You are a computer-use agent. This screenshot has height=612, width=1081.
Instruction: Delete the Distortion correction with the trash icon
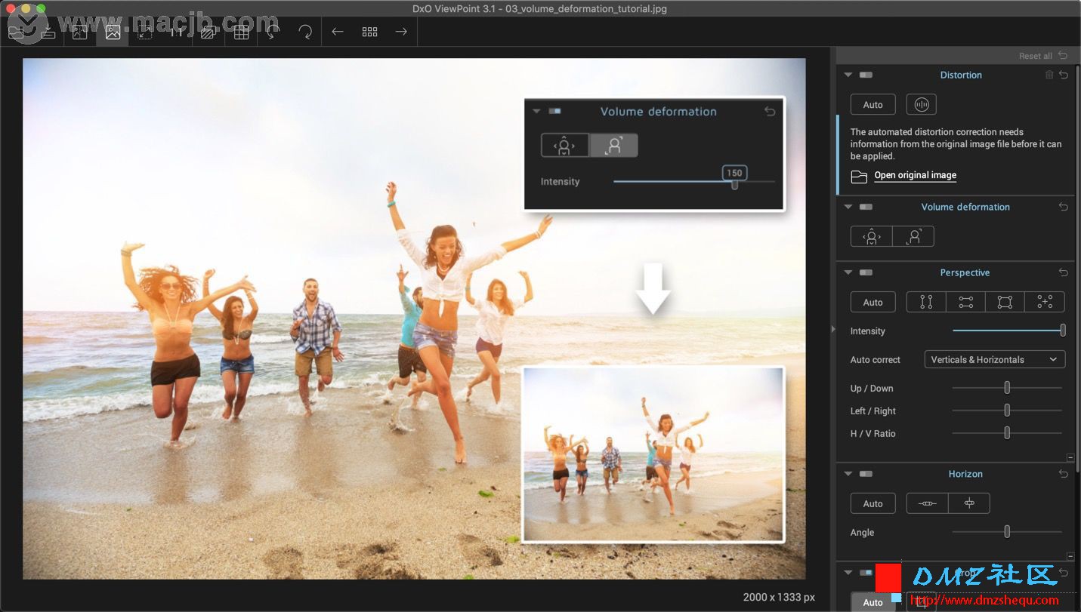[x=1049, y=75]
